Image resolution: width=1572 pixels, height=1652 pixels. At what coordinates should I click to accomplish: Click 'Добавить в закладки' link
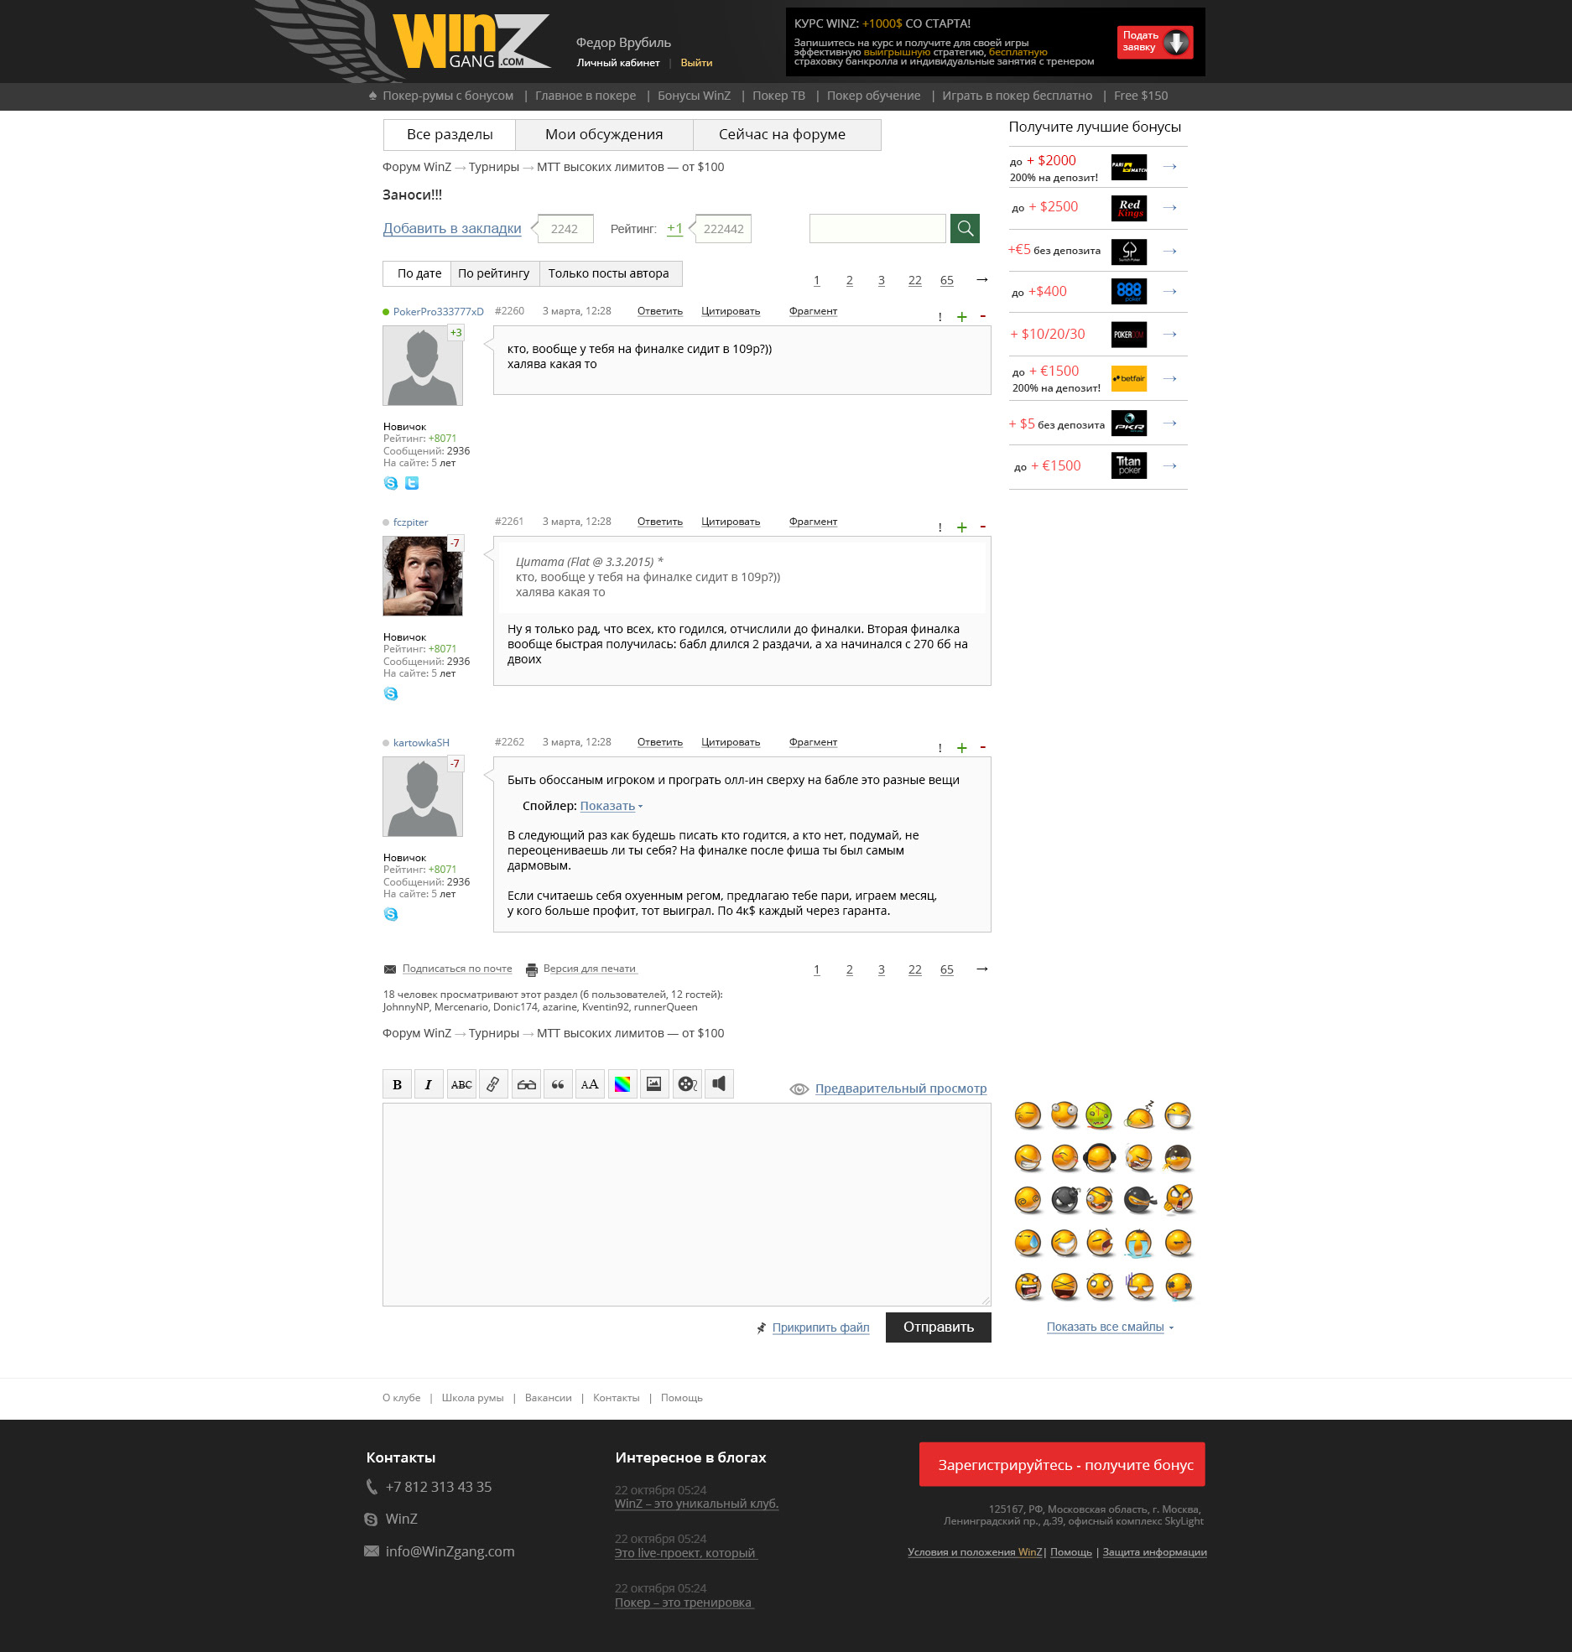(x=452, y=228)
